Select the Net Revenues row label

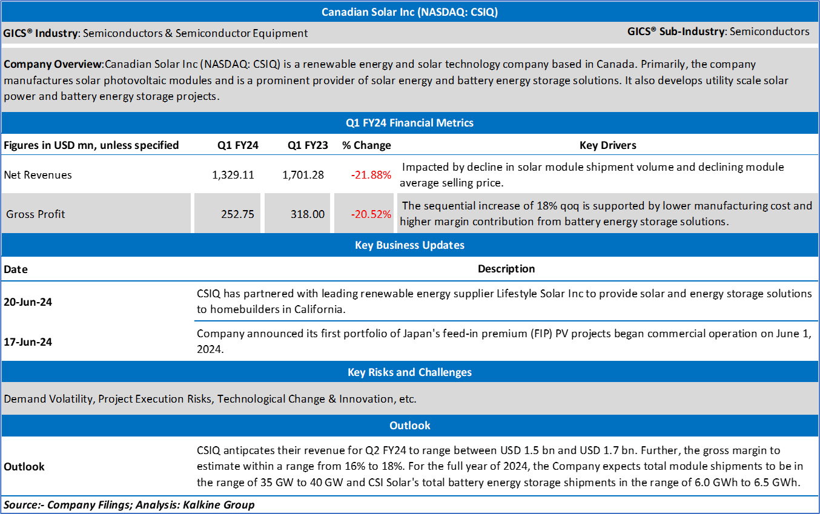[x=38, y=175]
